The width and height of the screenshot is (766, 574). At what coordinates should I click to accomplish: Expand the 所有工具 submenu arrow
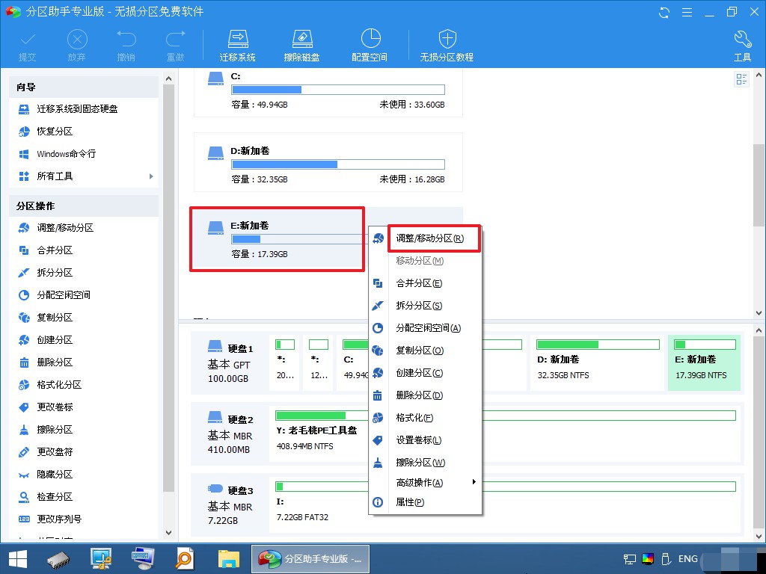pos(151,176)
